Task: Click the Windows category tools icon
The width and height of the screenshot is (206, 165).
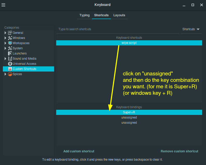Action: point(10,38)
